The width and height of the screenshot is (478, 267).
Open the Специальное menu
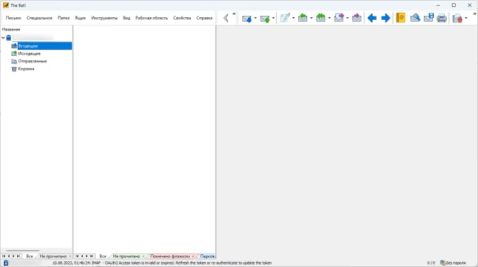click(40, 18)
